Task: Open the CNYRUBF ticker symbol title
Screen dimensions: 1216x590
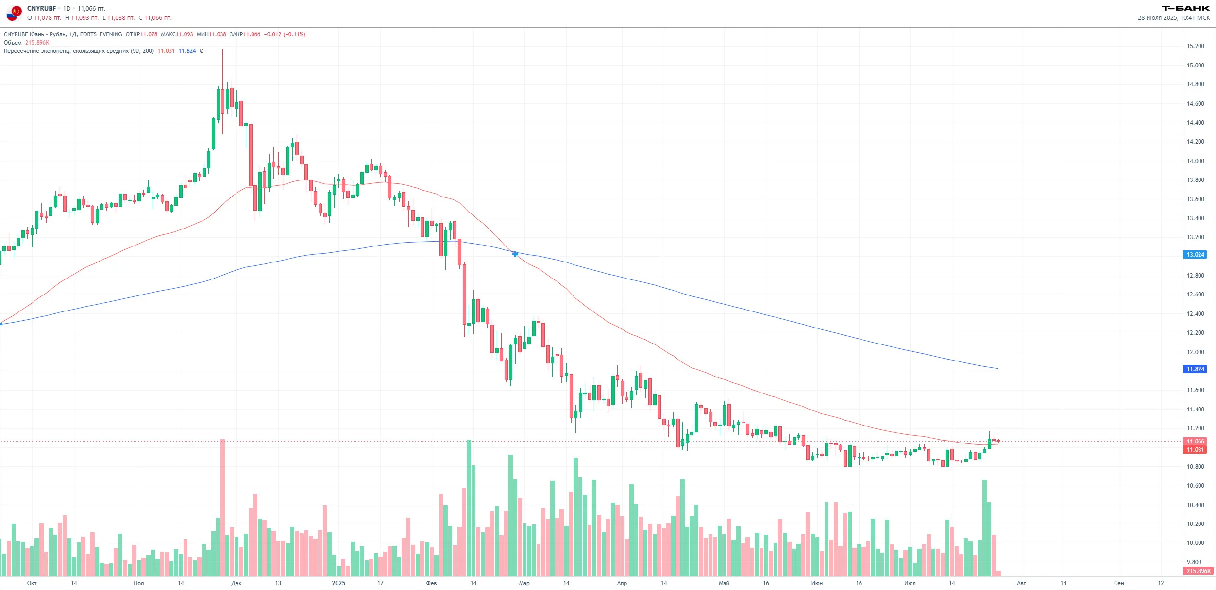Action: point(41,9)
